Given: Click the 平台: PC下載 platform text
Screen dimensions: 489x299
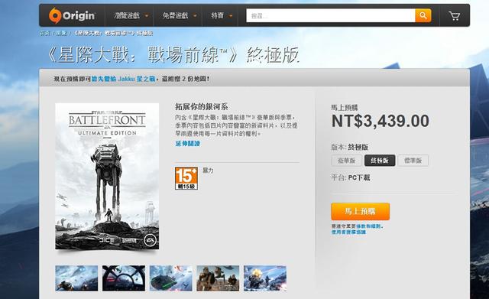Looking at the screenshot, I should (351, 177).
